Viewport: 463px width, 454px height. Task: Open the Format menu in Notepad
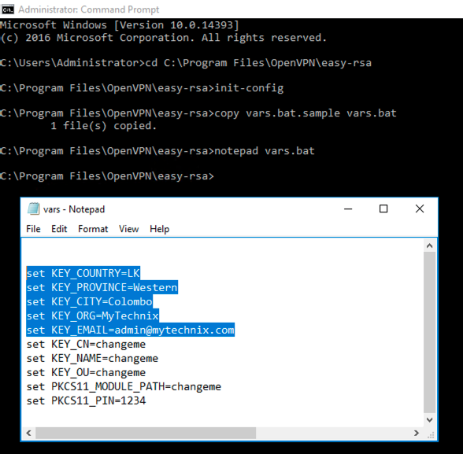tap(93, 229)
